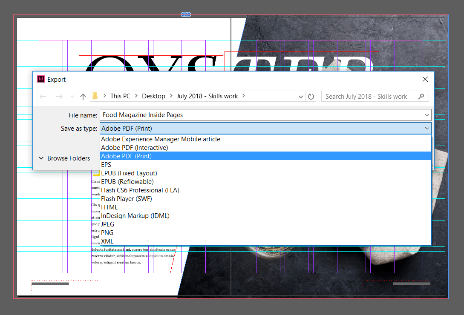Select July 2018 - Skills work breadcrumb
Image resolution: width=464 pixels, height=315 pixels.
(207, 96)
